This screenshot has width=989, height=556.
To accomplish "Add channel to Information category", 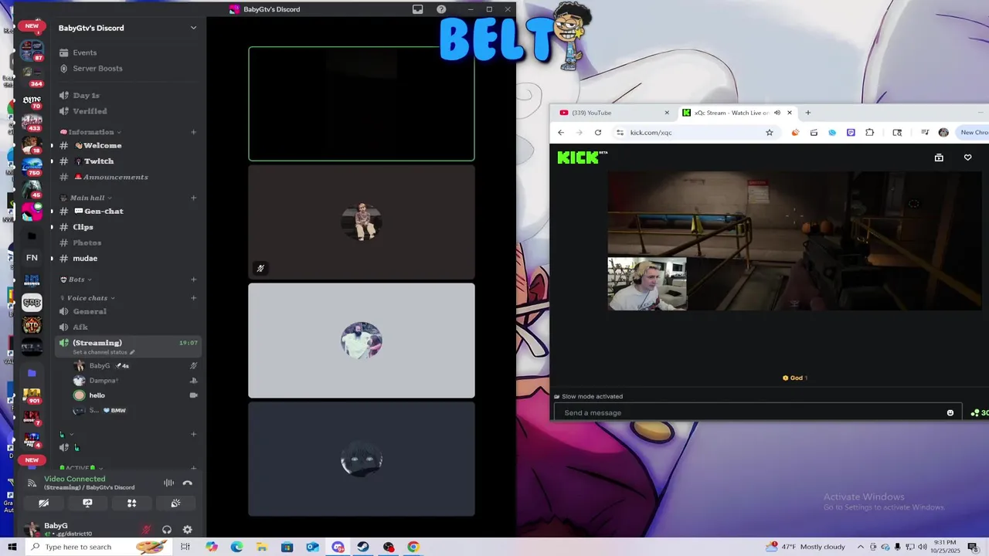I will pos(193,132).
